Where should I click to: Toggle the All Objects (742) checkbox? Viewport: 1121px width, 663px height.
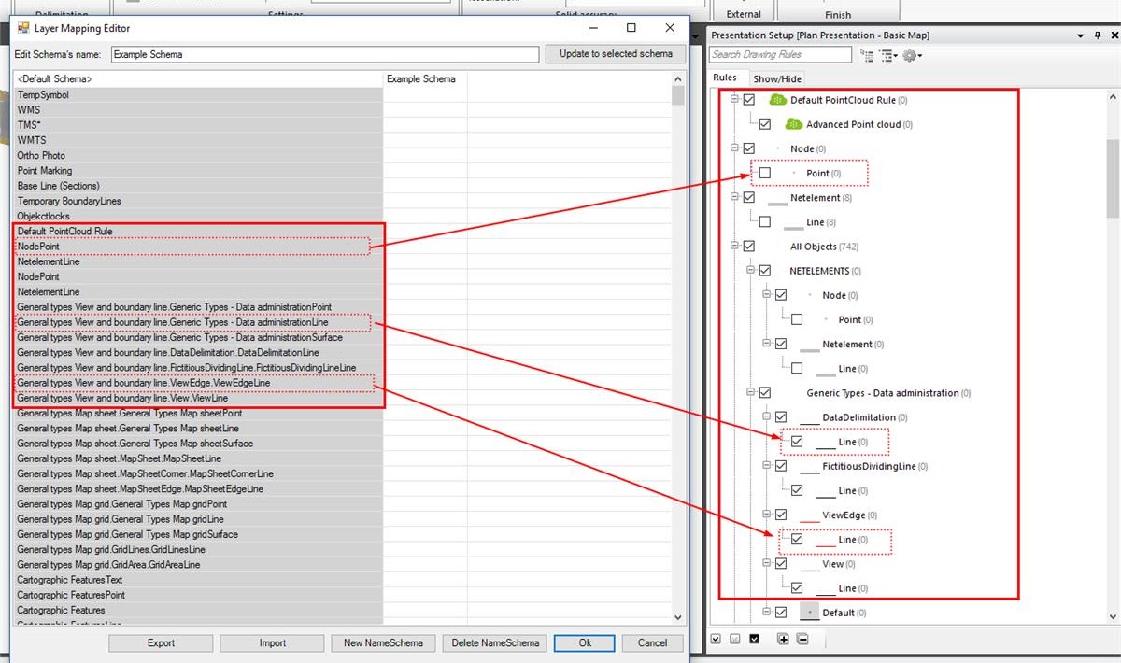tap(749, 247)
